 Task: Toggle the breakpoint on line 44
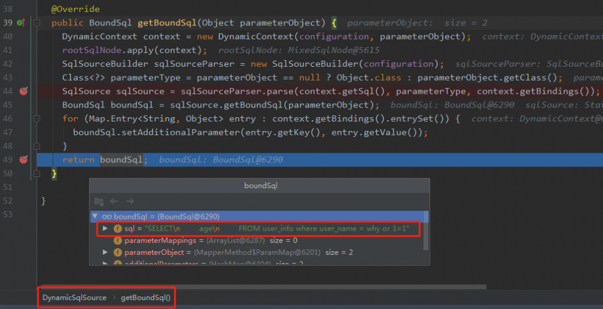point(24,91)
